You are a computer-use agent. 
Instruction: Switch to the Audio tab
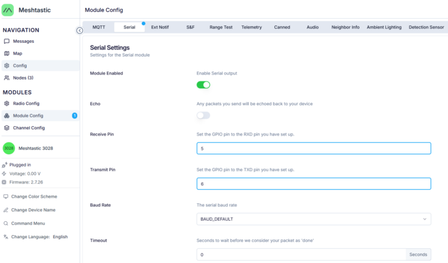312,27
